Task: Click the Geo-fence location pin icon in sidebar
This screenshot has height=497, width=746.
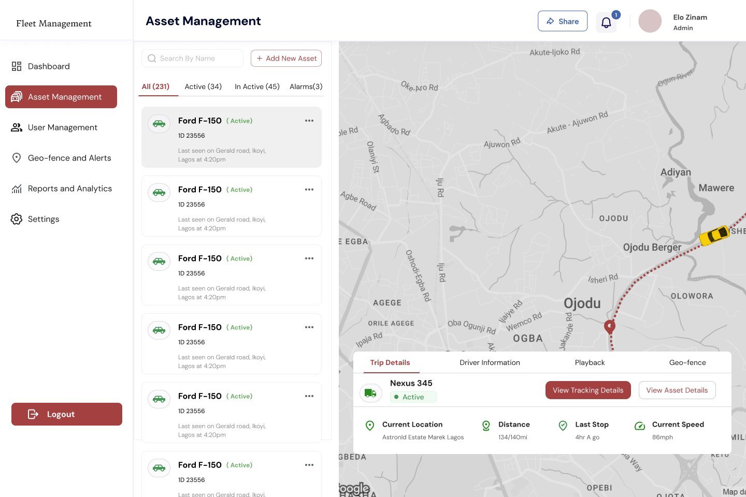Action: [17, 158]
